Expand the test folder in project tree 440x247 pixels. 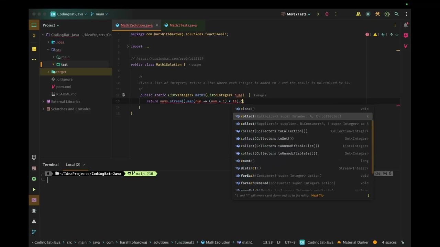53,64
